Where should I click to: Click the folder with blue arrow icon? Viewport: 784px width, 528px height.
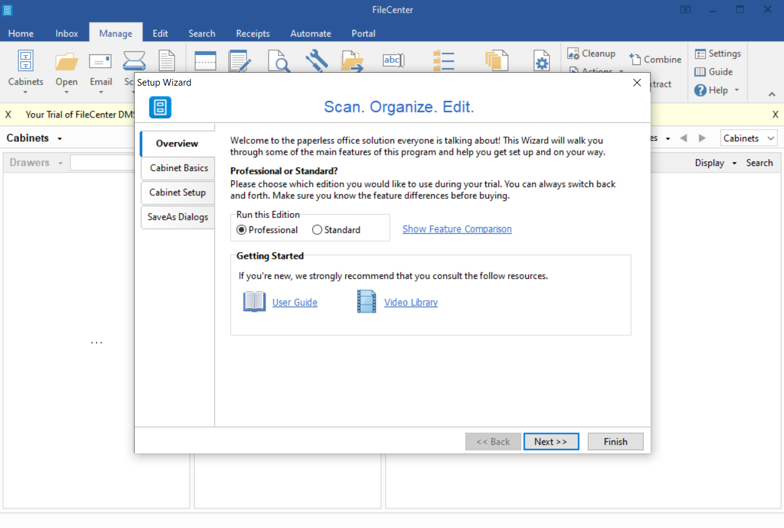click(x=353, y=62)
